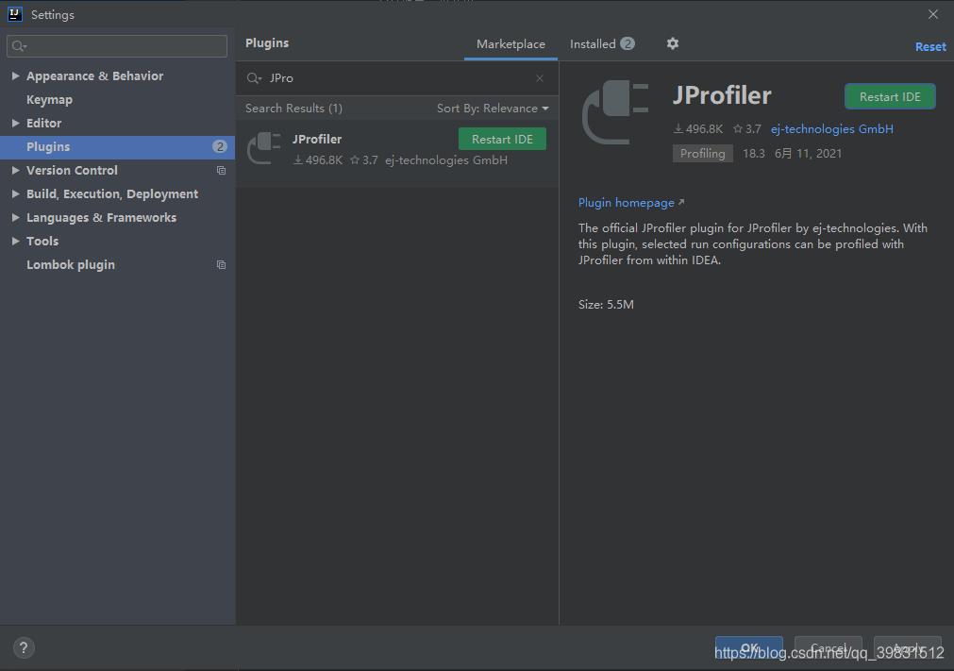Click JProfiler plug icon in results list
Image resolution: width=954 pixels, height=671 pixels.
264,148
